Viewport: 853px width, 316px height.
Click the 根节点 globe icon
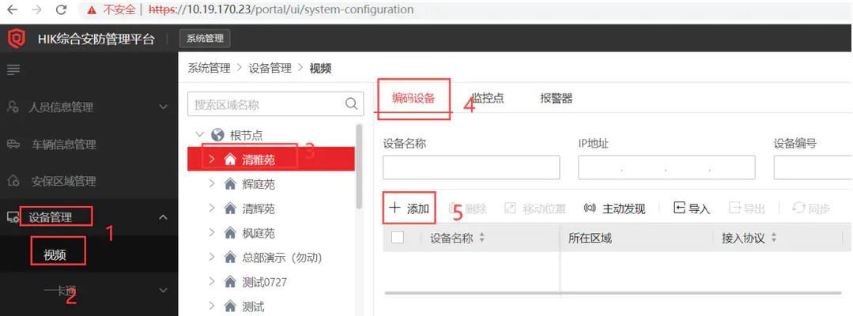tap(217, 134)
